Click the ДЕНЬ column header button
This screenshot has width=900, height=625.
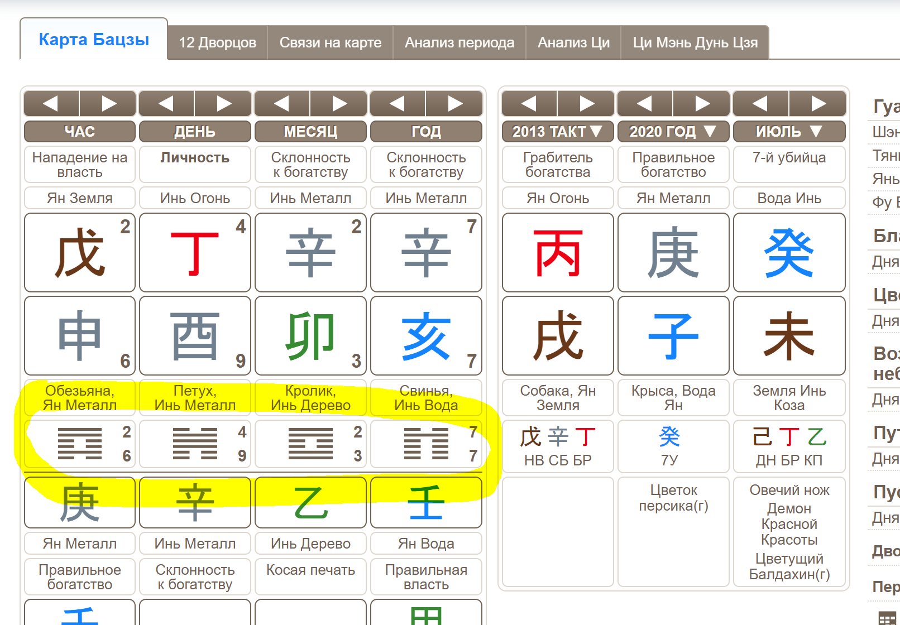tap(195, 132)
